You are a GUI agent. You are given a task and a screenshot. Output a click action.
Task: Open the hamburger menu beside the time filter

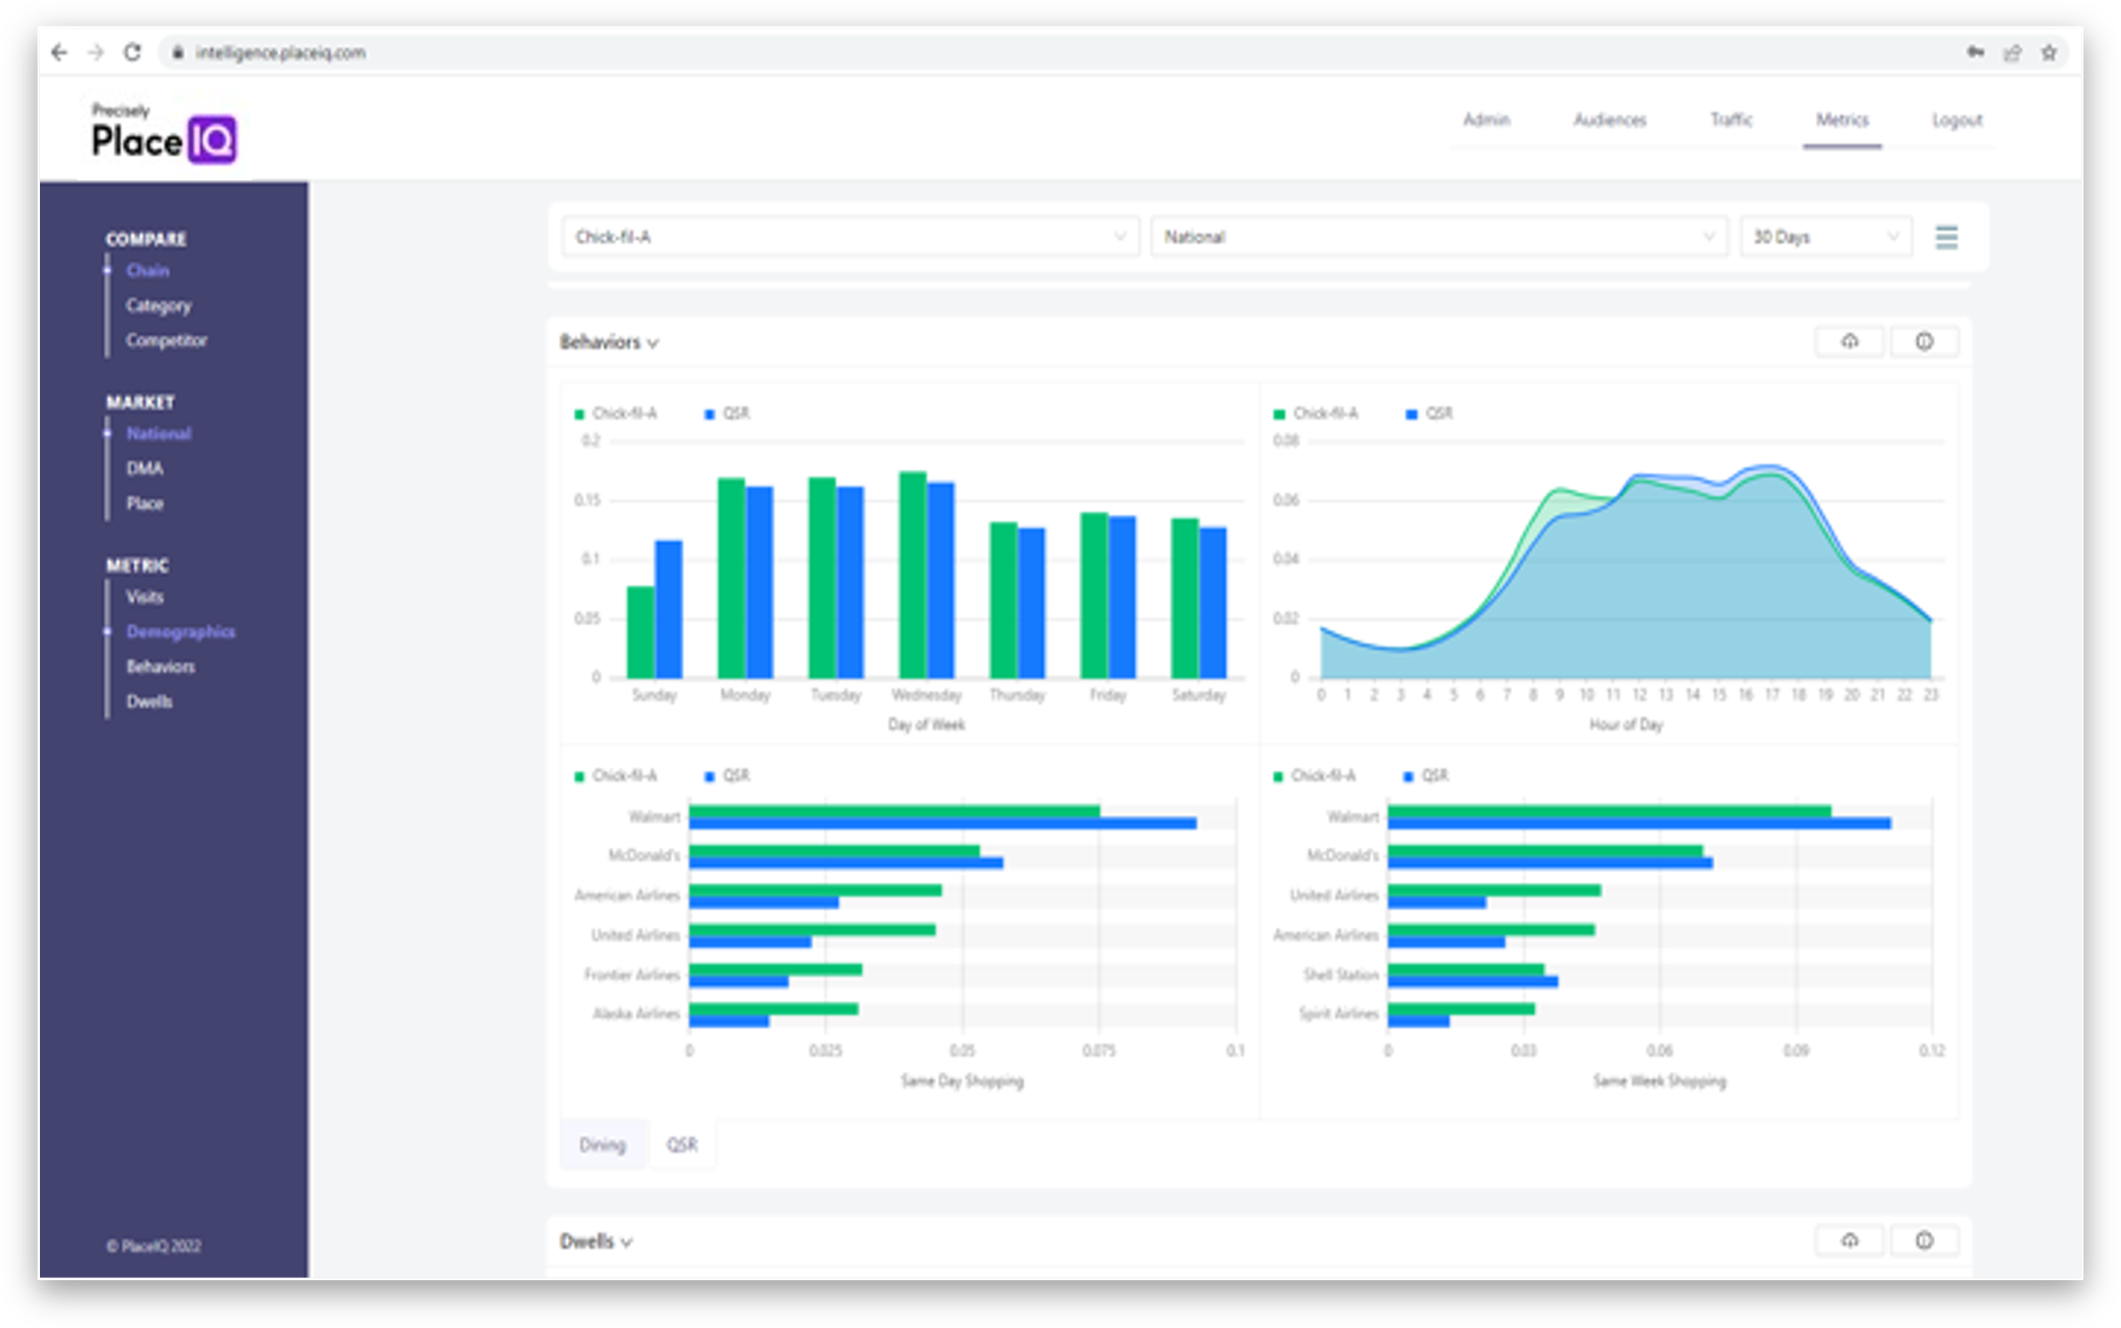click(x=1948, y=237)
